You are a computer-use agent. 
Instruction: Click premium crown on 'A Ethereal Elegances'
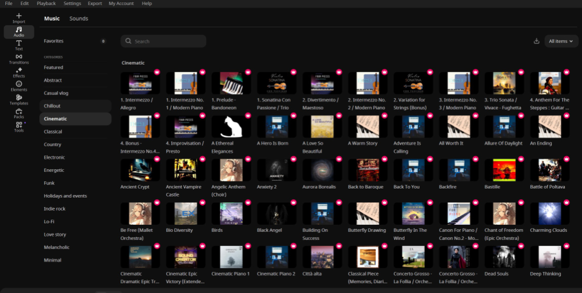[248, 115]
